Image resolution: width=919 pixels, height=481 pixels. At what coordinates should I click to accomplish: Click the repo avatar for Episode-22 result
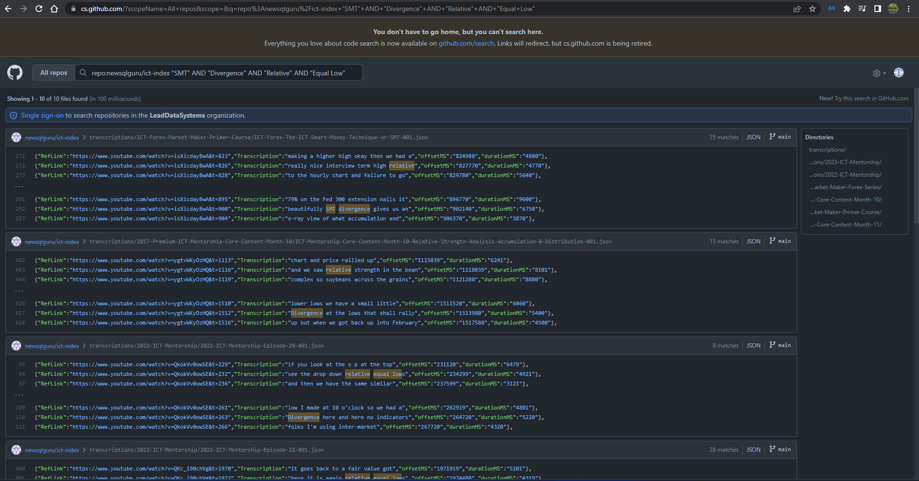(16, 450)
